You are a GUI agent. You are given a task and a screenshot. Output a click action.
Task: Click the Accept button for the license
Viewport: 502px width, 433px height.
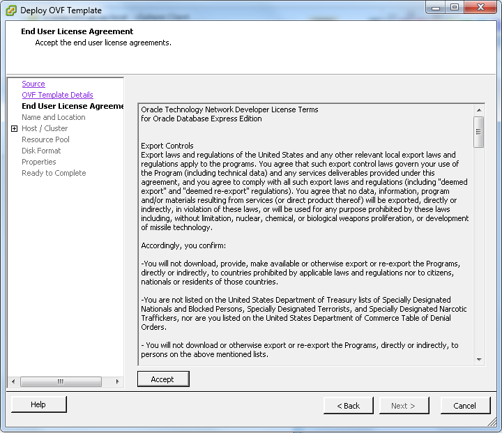[163, 379]
